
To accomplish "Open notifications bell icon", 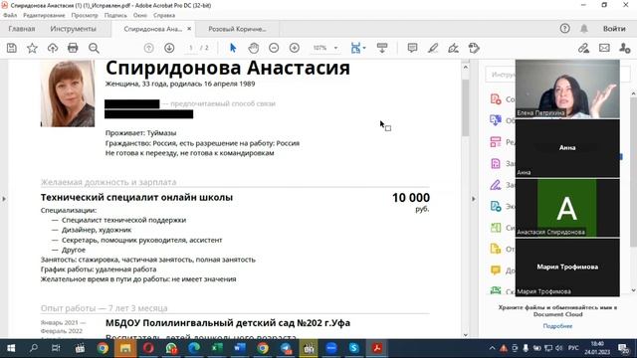I will pos(584,29).
